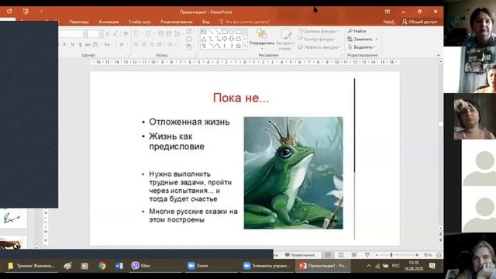Start slideshow from beginning in title bar
Image resolution: width=496 pixels, height=279 pixels.
coord(26,12)
